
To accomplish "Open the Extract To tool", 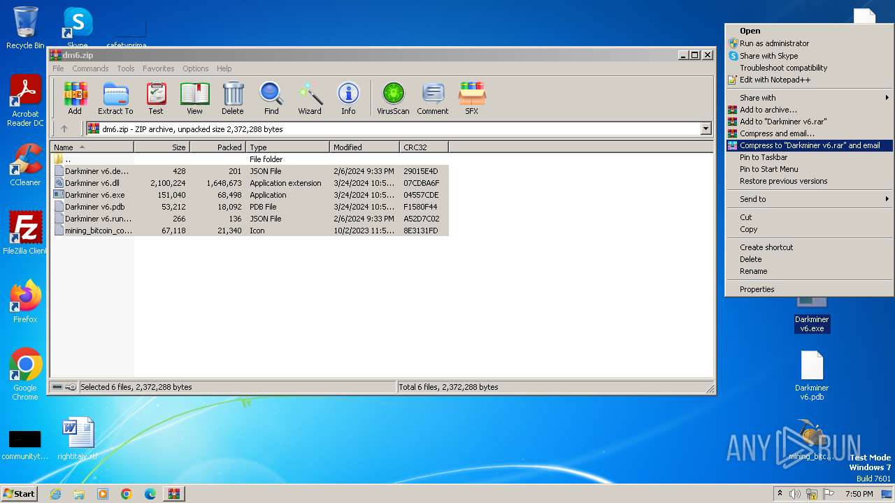I will coord(115,98).
